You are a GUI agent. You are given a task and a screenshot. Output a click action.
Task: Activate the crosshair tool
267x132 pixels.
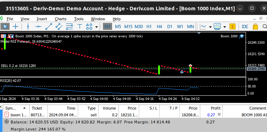(15, 26)
